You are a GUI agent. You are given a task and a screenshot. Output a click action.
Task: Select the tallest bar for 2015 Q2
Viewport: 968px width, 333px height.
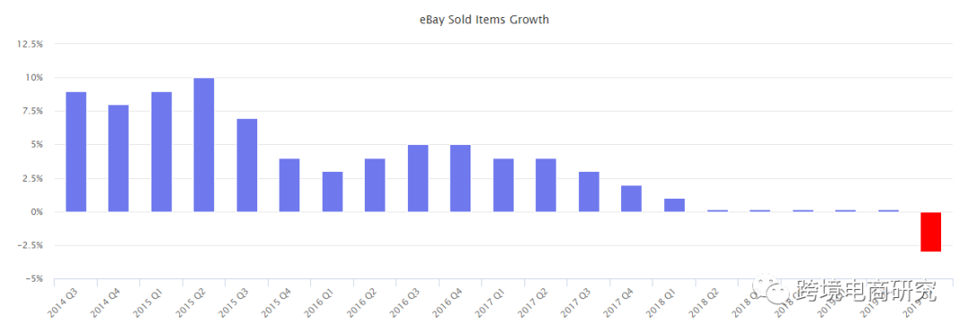tap(203, 145)
